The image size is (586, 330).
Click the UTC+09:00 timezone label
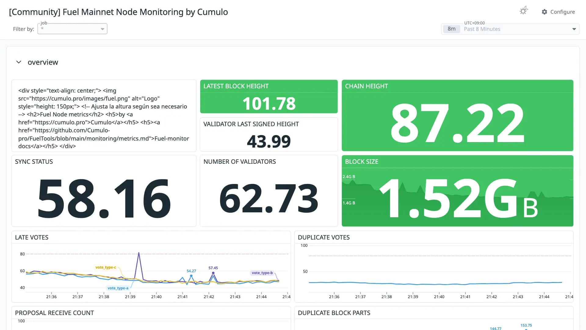[474, 23]
